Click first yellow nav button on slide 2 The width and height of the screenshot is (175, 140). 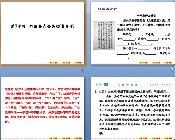click(144, 63)
